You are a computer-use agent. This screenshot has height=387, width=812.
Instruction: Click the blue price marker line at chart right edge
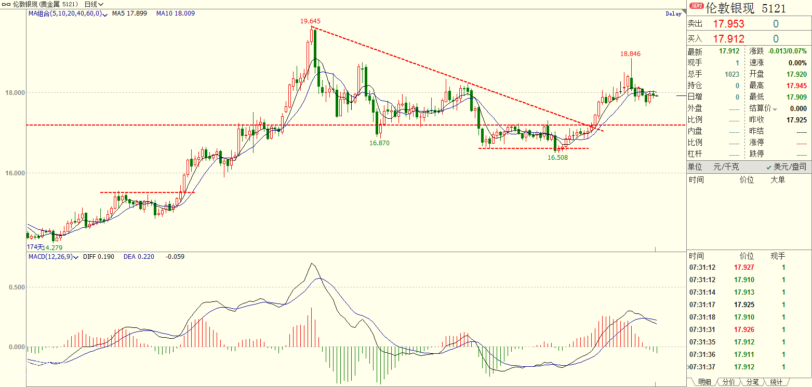(x=681, y=95)
